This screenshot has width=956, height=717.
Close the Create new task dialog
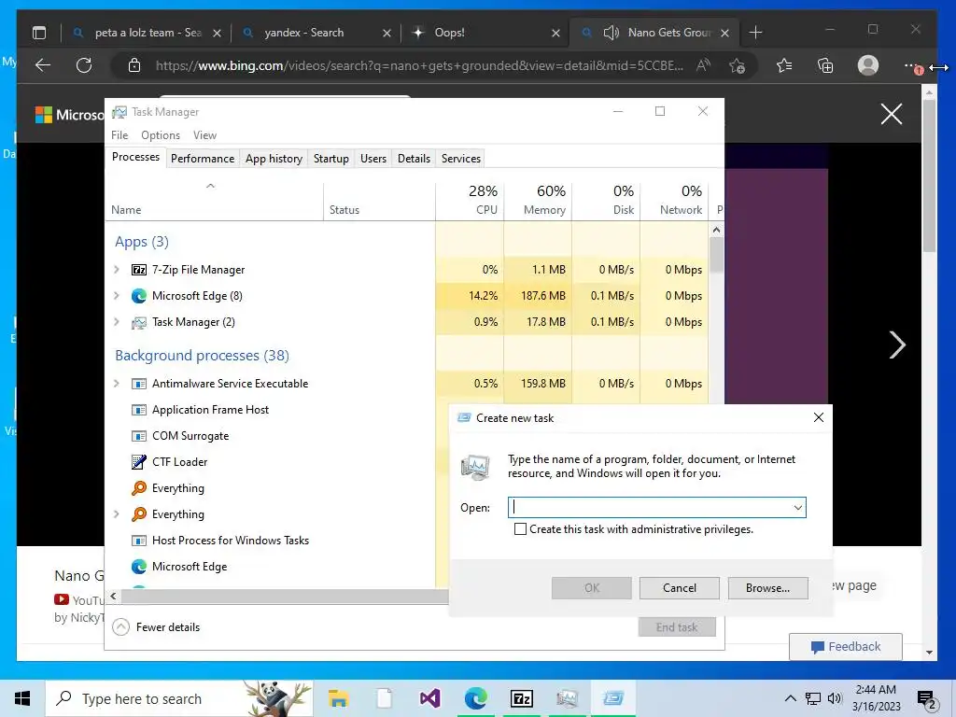tap(818, 417)
